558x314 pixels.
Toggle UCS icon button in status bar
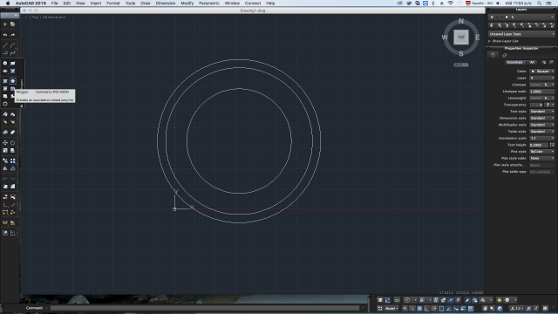click(x=387, y=300)
